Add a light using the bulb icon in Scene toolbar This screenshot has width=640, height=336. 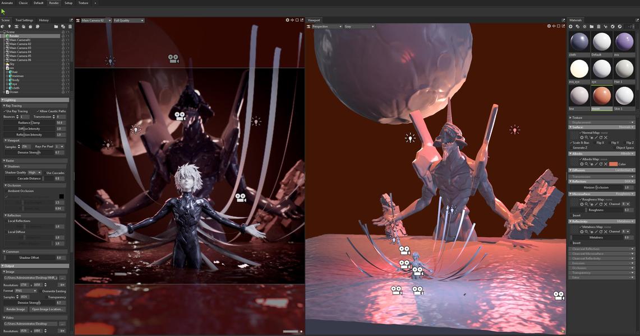10,26
